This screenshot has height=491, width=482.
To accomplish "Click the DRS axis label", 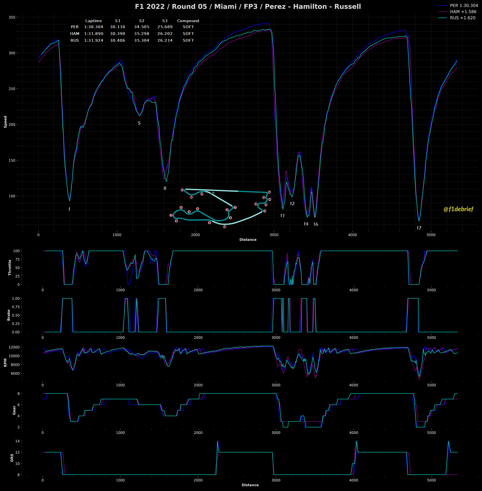I will click(x=12, y=458).
